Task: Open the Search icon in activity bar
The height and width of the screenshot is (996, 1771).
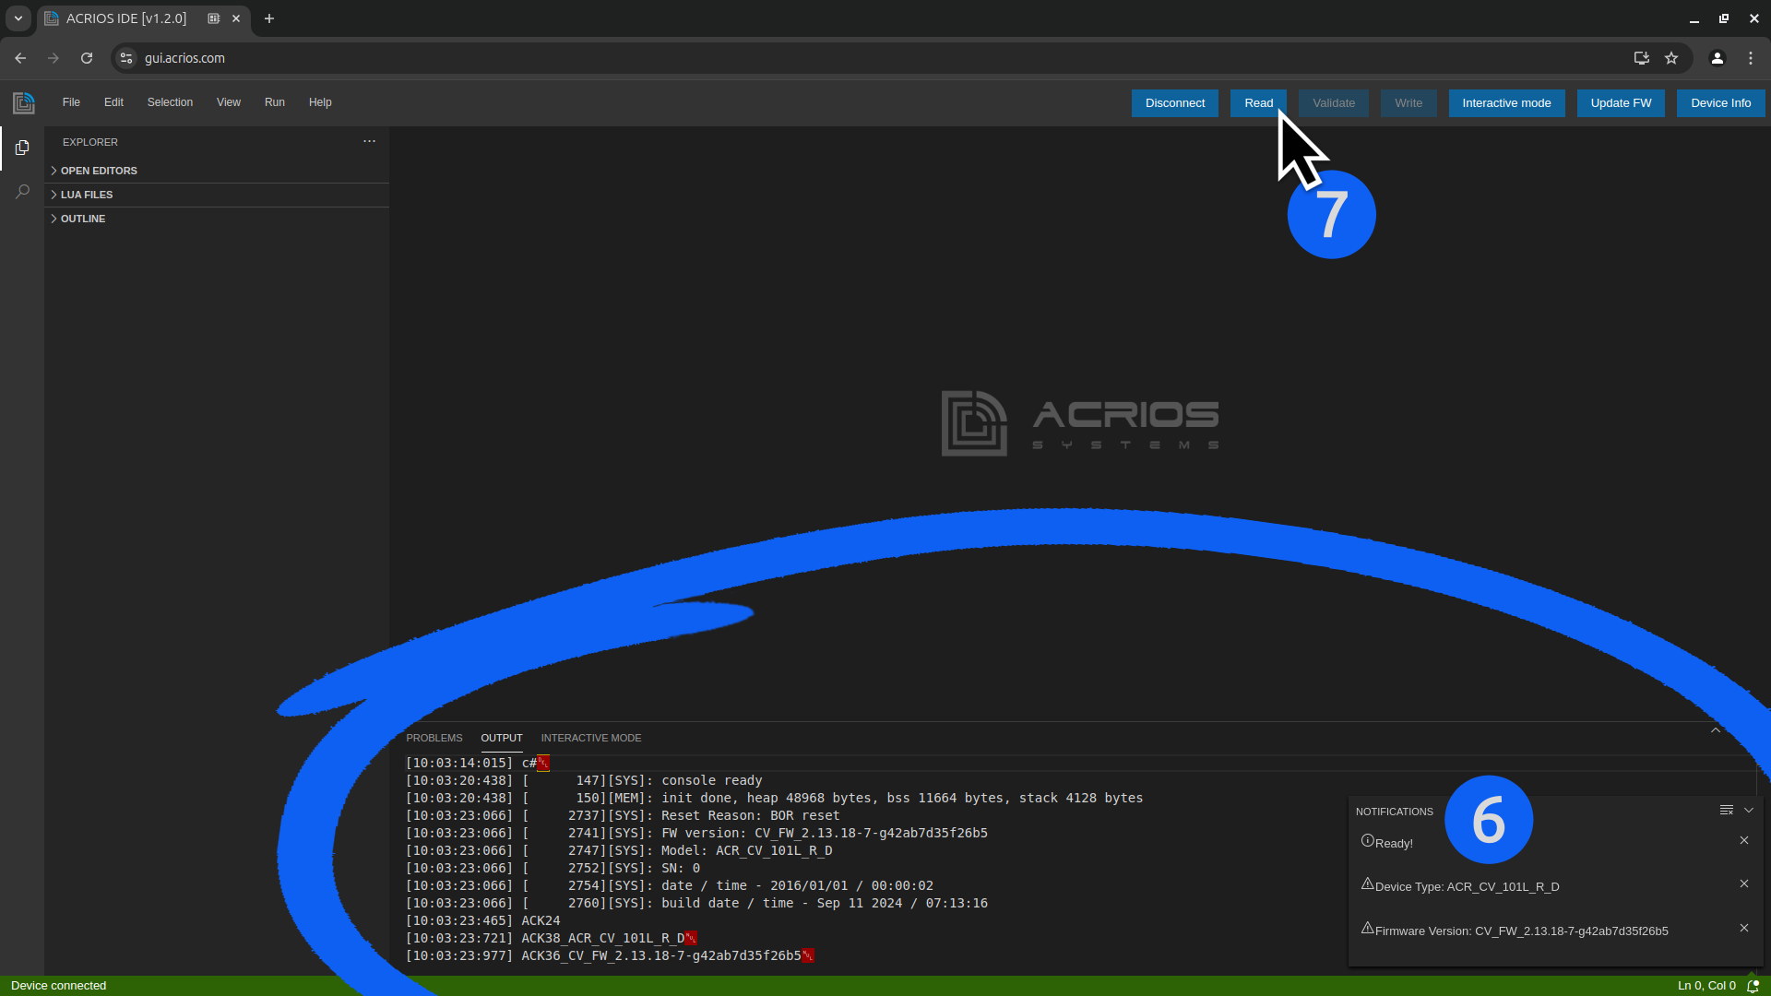Action: [22, 192]
